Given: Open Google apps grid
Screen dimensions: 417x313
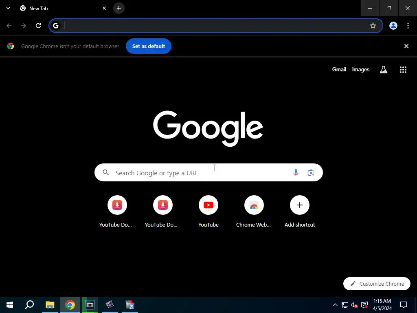Looking at the screenshot, I should pos(403,69).
